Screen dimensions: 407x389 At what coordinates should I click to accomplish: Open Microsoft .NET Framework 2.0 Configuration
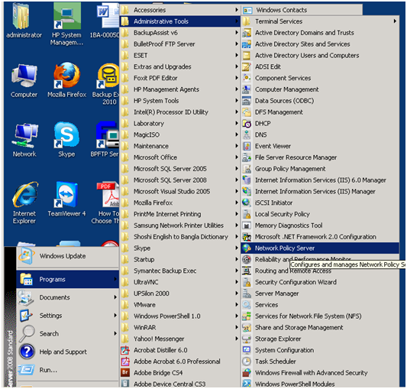click(x=320, y=237)
